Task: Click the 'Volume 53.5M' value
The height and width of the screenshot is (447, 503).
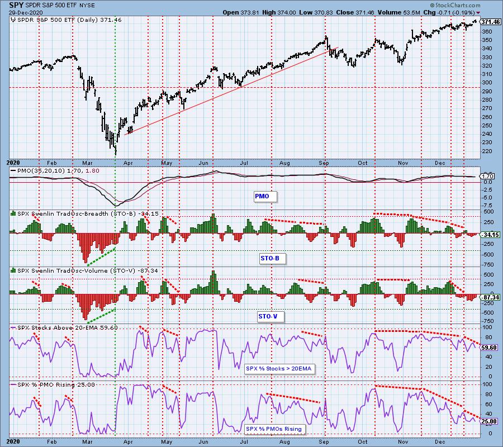Action: click(x=398, y=12)
